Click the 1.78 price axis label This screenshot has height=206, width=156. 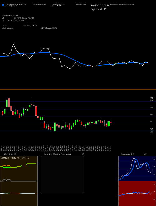pos(151,101)
